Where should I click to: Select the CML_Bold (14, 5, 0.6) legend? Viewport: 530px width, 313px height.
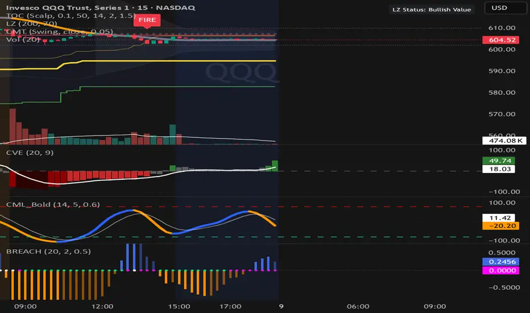[x=53, y=204]
